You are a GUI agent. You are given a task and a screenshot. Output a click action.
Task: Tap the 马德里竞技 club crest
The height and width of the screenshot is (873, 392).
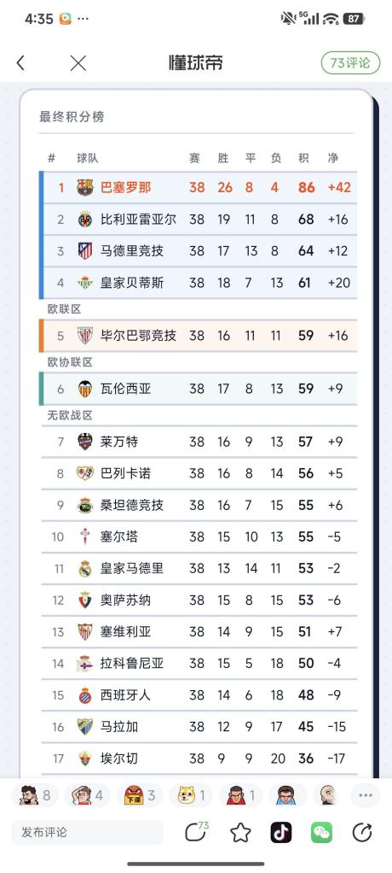coord(85,250)
